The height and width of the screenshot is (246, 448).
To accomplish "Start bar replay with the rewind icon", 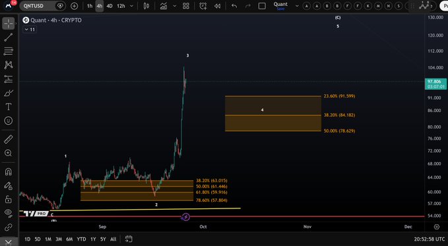I will 218,6.
